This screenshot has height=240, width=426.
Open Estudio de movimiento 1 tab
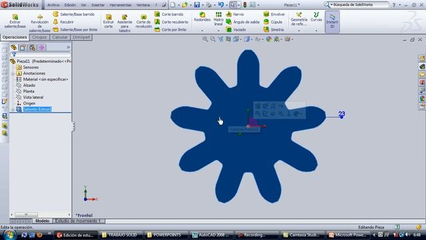pyautogui.click(x=79, y=221)
